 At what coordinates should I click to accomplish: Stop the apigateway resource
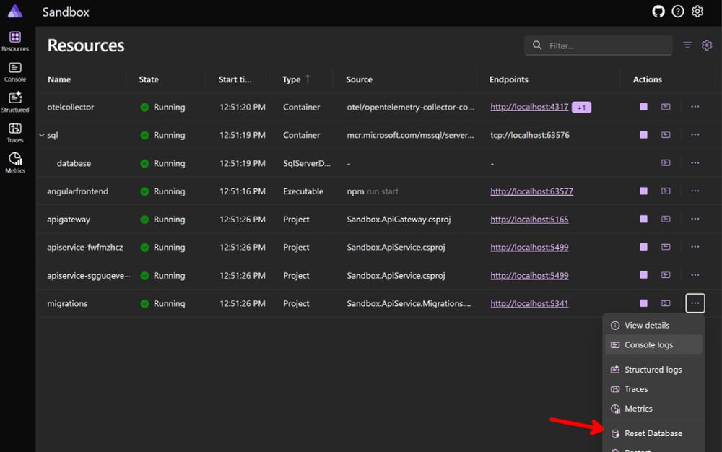pos(644,219)
